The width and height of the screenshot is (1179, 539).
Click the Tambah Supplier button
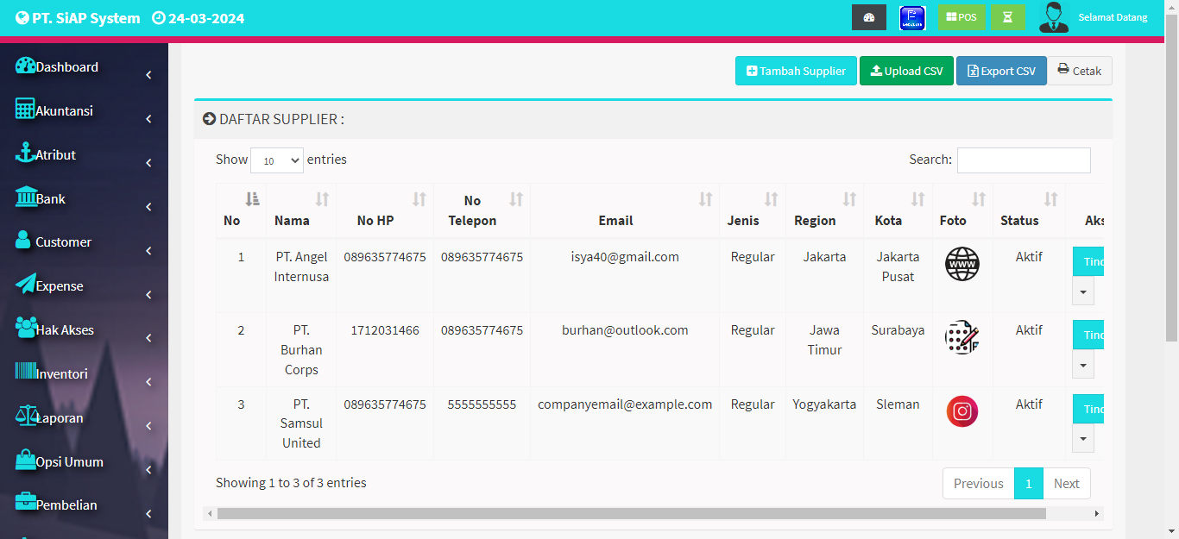click(x=796, y=71)
